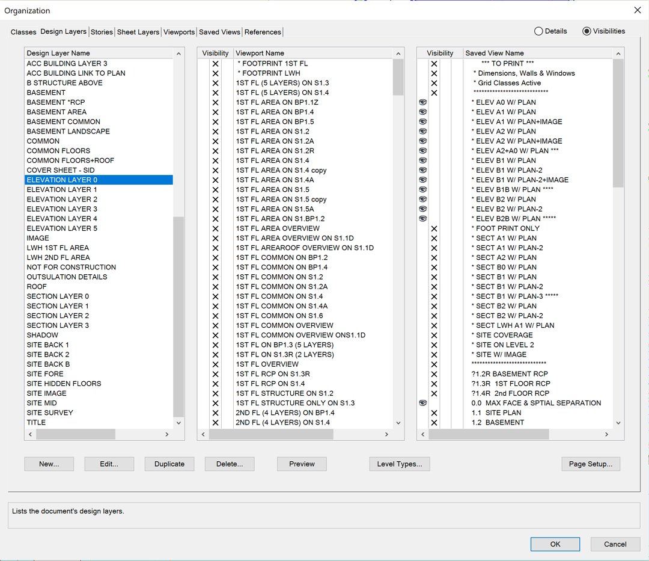Click X mark for FOOT PRINT ONLY saved view
This screenshot has height=561, width=649.
(x=434, y=228)
